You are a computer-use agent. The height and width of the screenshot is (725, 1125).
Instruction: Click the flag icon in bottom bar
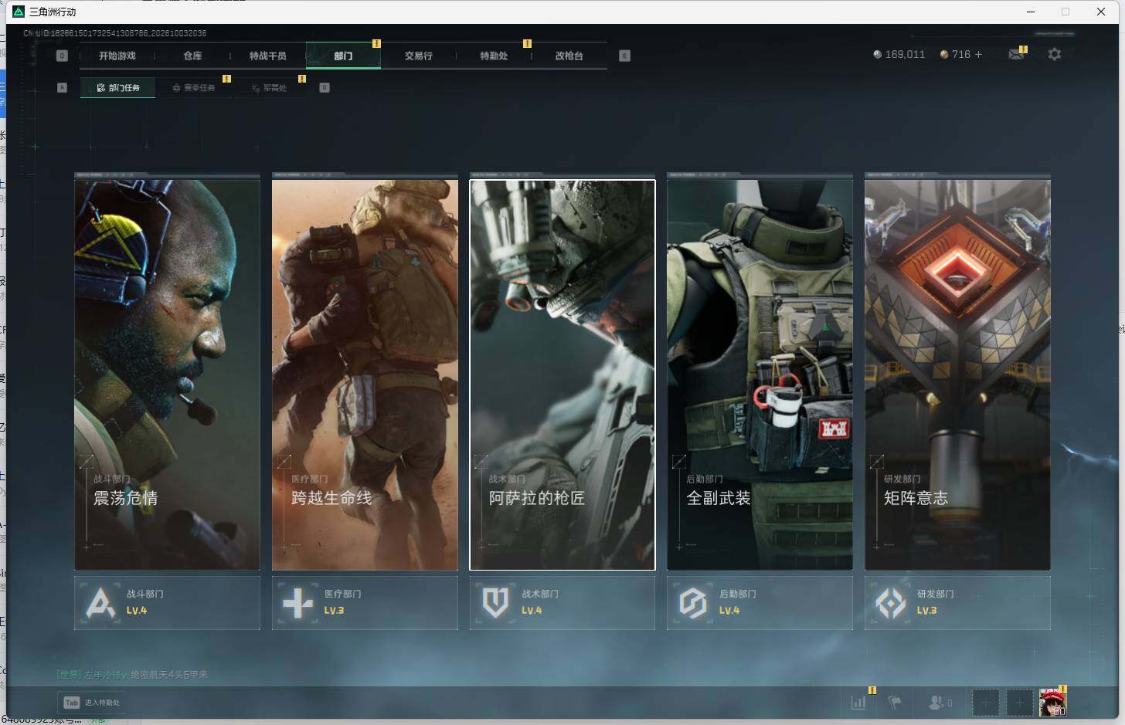(x=895, y=703)
